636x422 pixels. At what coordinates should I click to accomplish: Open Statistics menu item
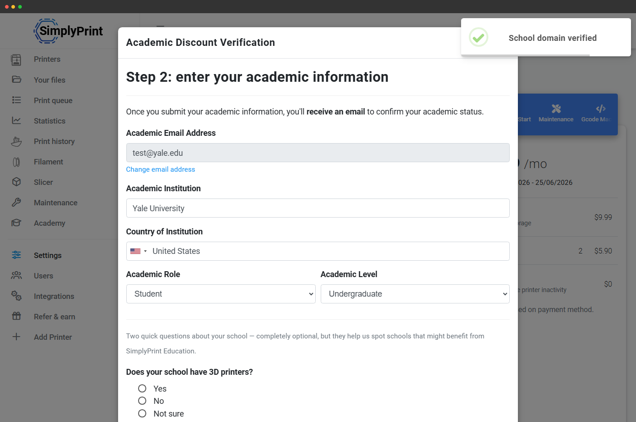50,121
